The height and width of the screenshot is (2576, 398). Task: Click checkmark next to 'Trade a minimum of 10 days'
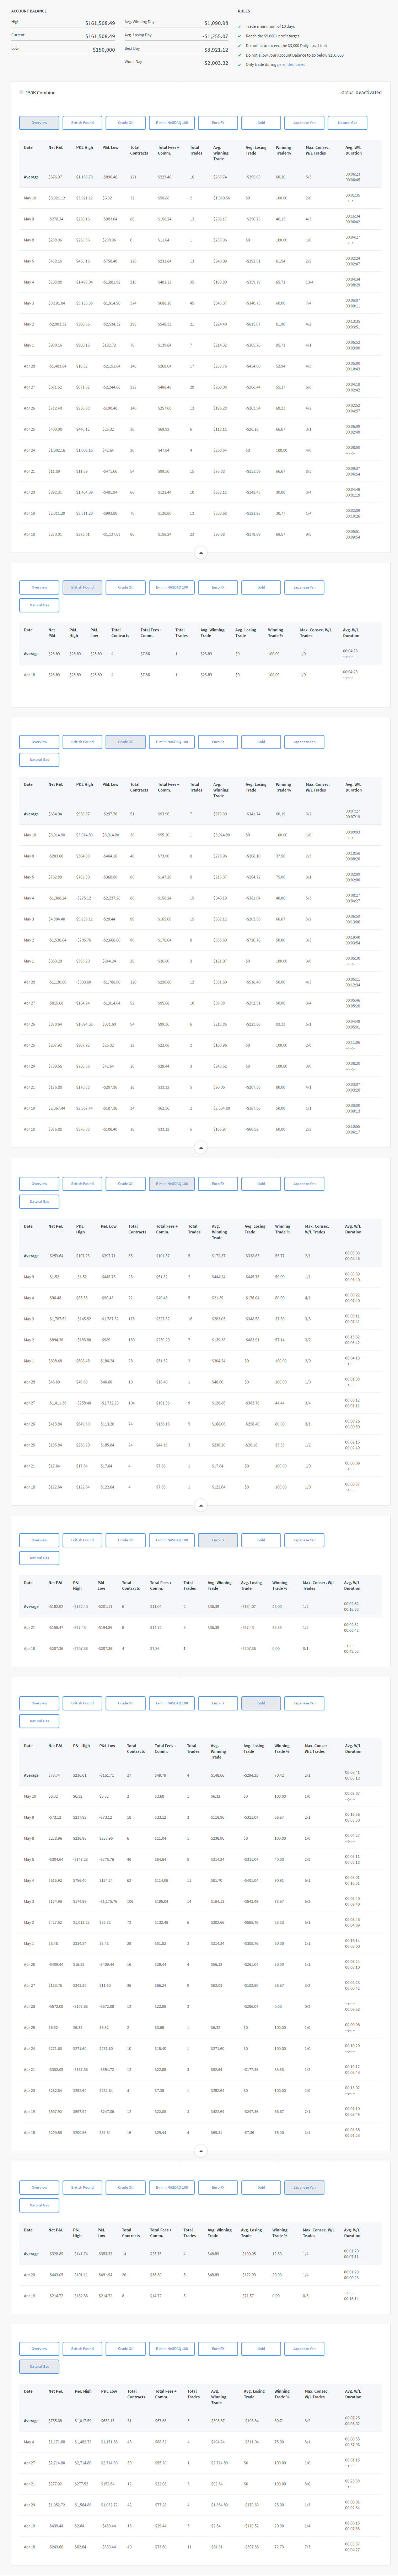point(240,26)
